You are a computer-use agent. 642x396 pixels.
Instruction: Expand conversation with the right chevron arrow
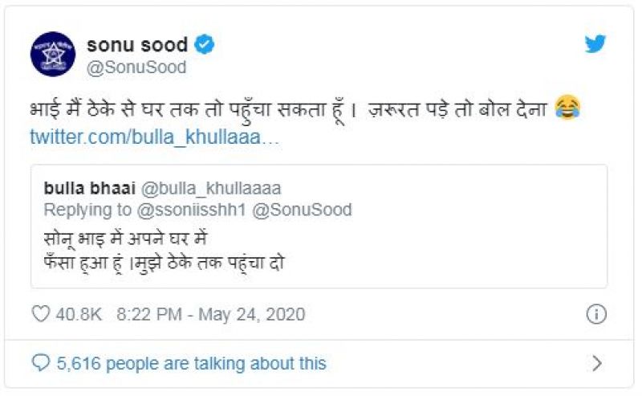(x=596, y=363)
